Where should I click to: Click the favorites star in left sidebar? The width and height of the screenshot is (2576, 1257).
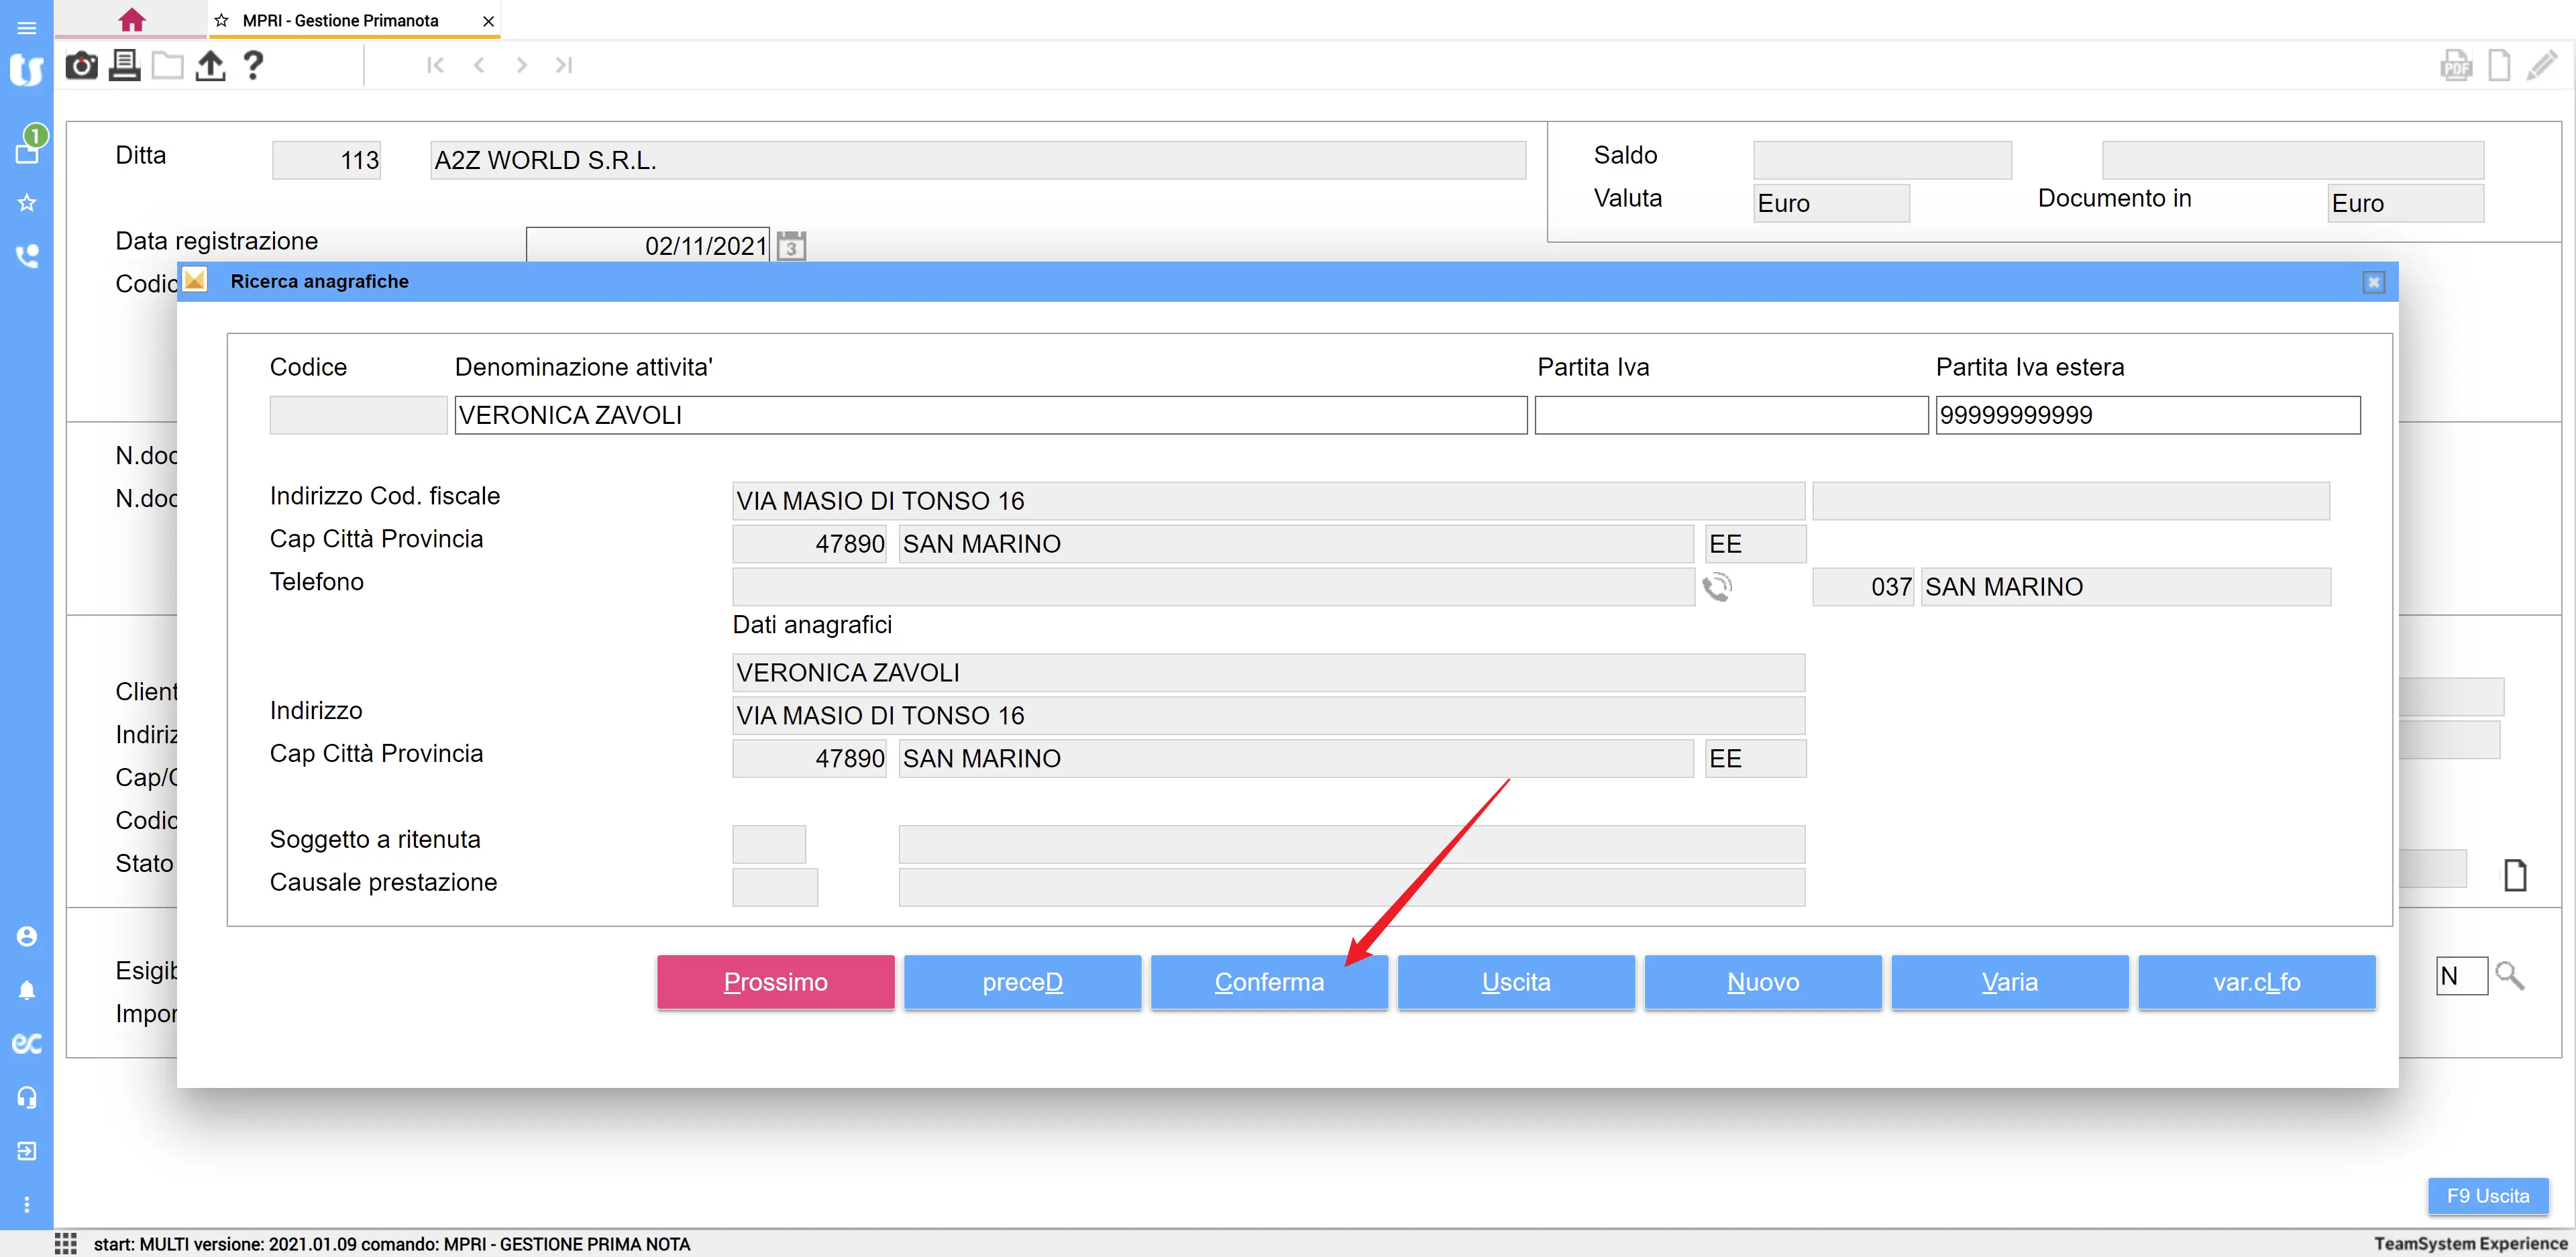point(27,203)
